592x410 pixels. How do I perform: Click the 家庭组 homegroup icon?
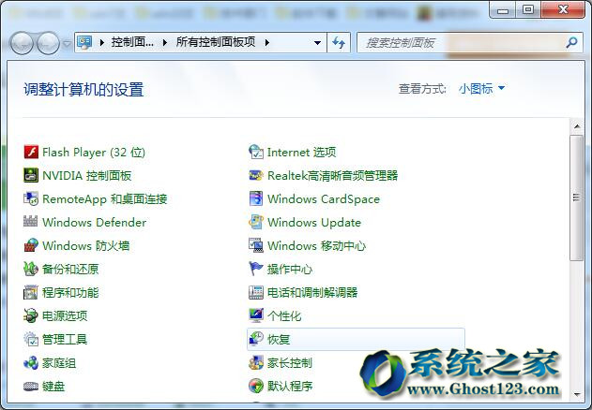click(x=31, y=363)
